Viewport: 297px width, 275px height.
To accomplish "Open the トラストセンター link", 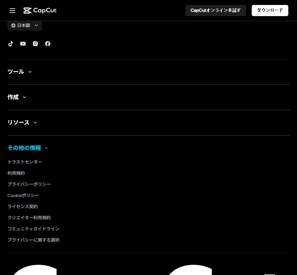I will (x=24, y=162).
